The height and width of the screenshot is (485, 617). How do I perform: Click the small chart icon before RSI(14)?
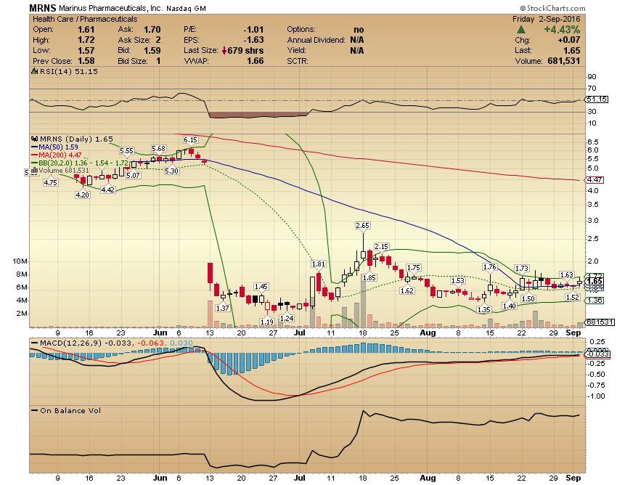pyautogui.click(x=35, y=72)
